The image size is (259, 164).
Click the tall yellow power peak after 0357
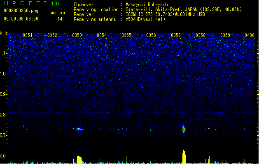184,157
